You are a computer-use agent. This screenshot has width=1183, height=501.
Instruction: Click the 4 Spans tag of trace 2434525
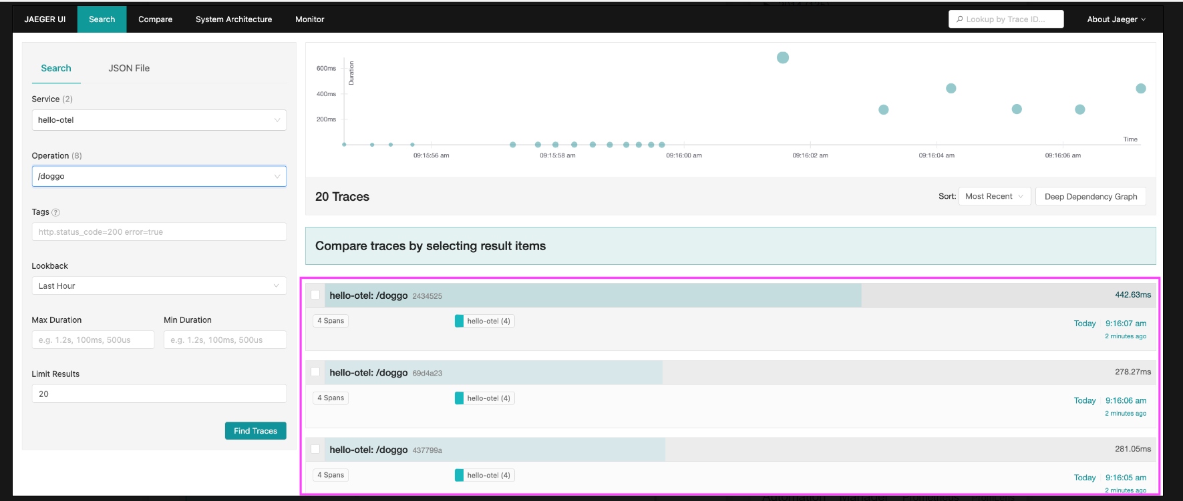click(331, 321)
